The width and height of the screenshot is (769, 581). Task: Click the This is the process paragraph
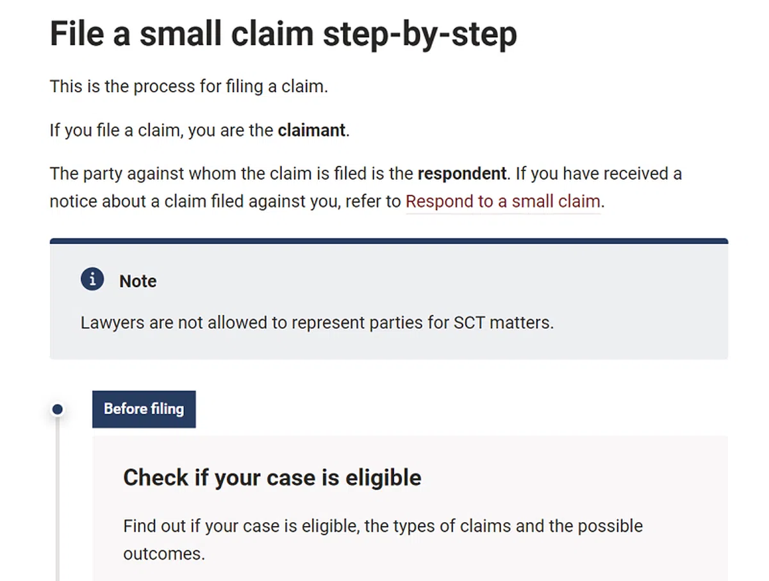click(188, 86)
